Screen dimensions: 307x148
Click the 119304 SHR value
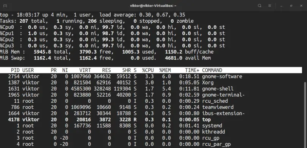122,89
